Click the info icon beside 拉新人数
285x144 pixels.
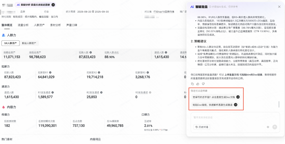pos(91,52)
